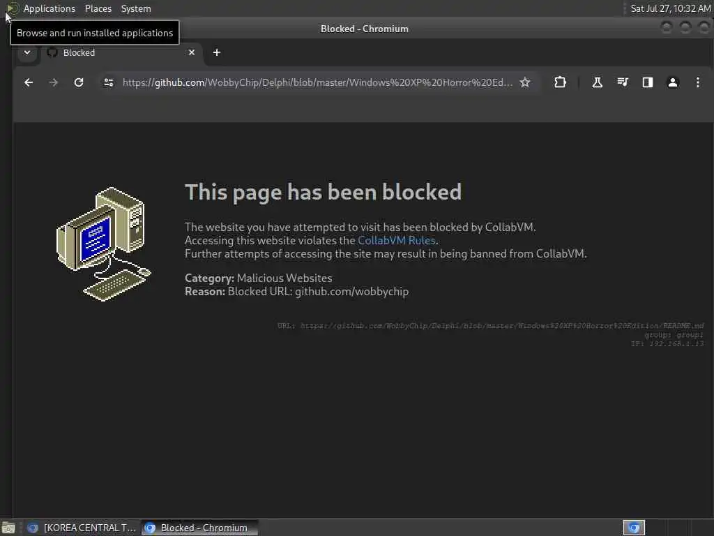Click the 'This page has been blocked' heading
The height and width of the screenshot is (536, 714).
[323, 192]
